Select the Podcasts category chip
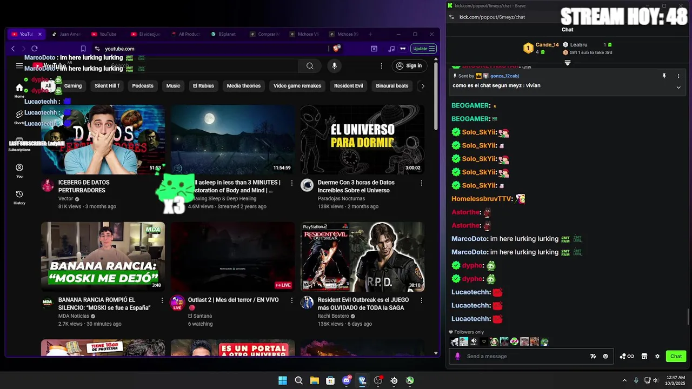The height and width of the screenshot is (389, 692). [143, 85]
